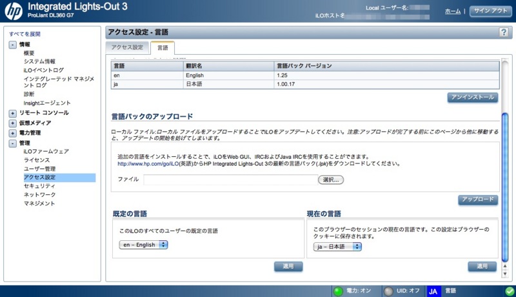
Task: Open the http://www.hp.com/go/iLO link
Action: click(148, 163)
